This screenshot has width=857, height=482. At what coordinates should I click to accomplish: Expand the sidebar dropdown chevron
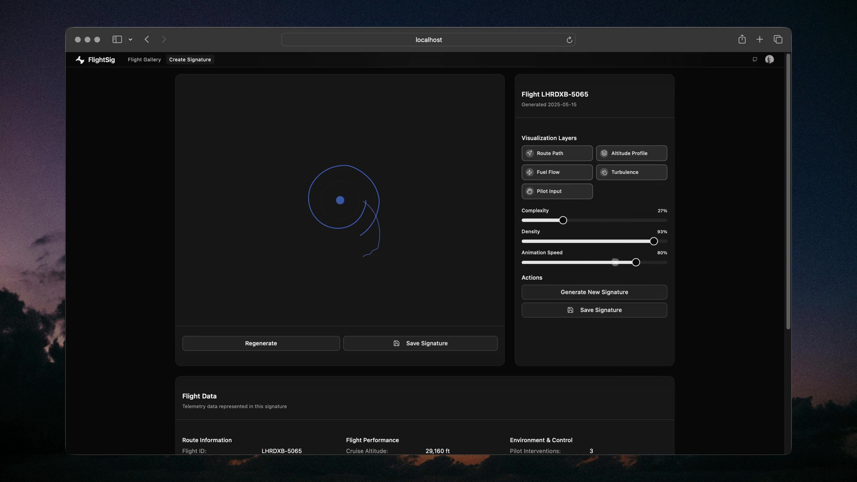(x=130, y=40)
